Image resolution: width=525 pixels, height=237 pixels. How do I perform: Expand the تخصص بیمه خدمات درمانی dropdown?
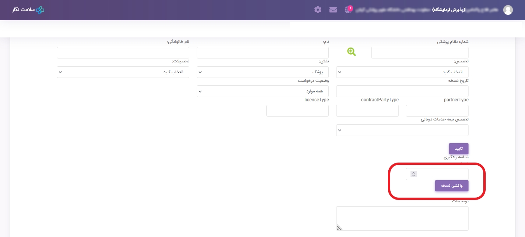402,130
